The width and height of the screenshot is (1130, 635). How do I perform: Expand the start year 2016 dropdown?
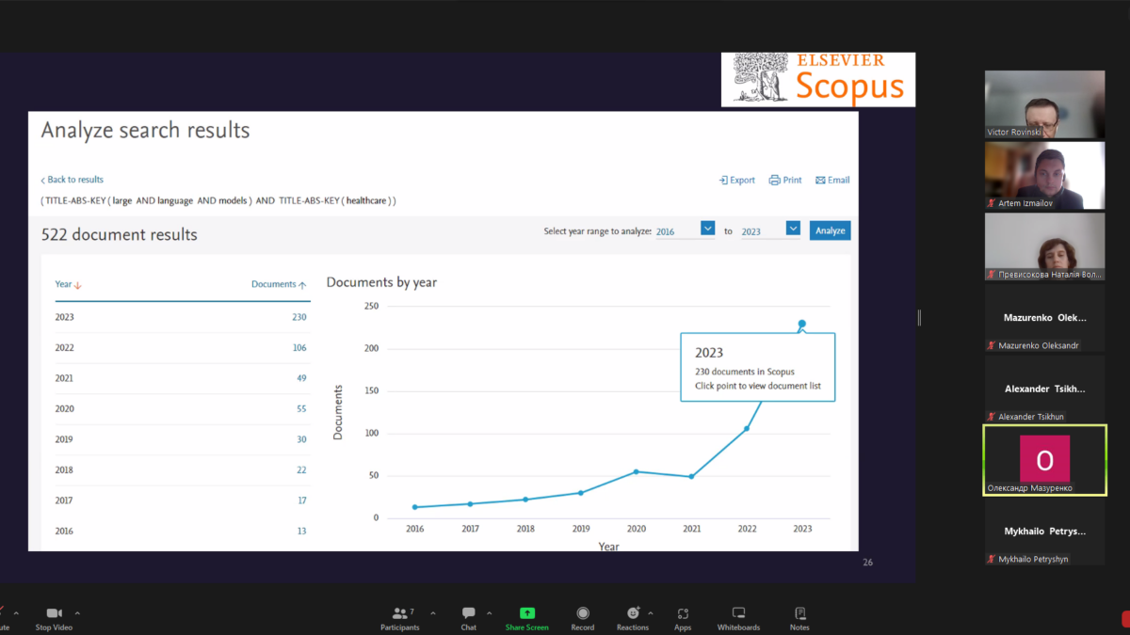tap(707, 229)
